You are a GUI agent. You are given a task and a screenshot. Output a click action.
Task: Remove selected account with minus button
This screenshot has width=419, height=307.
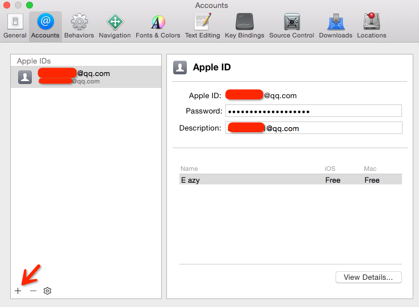point(33,291)
